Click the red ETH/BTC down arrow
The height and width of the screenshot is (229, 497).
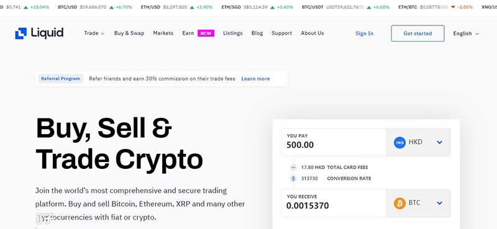tap(453, 7)
